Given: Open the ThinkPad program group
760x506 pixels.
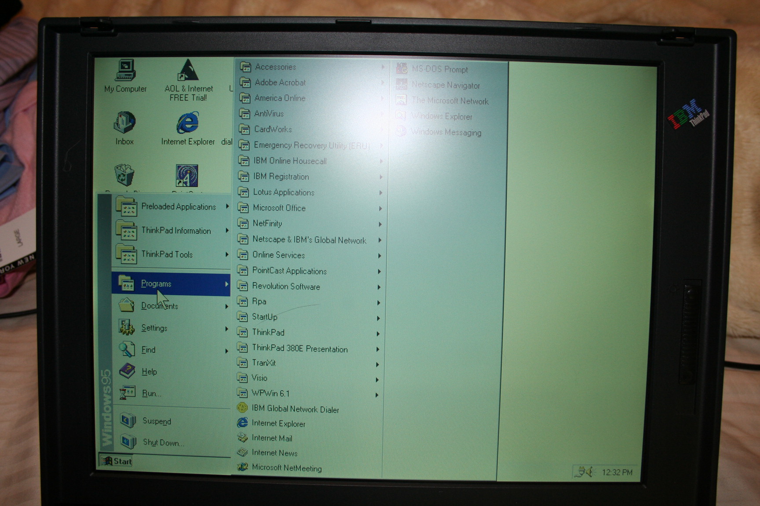Looking at the screenshot, I should click(x=309, y=333).
